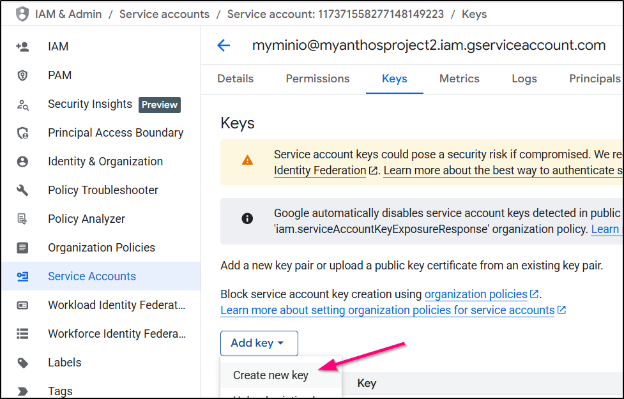Screen dimensions: 624x399
Task: Open the Add key dropdown
Action: click(259, 343)
